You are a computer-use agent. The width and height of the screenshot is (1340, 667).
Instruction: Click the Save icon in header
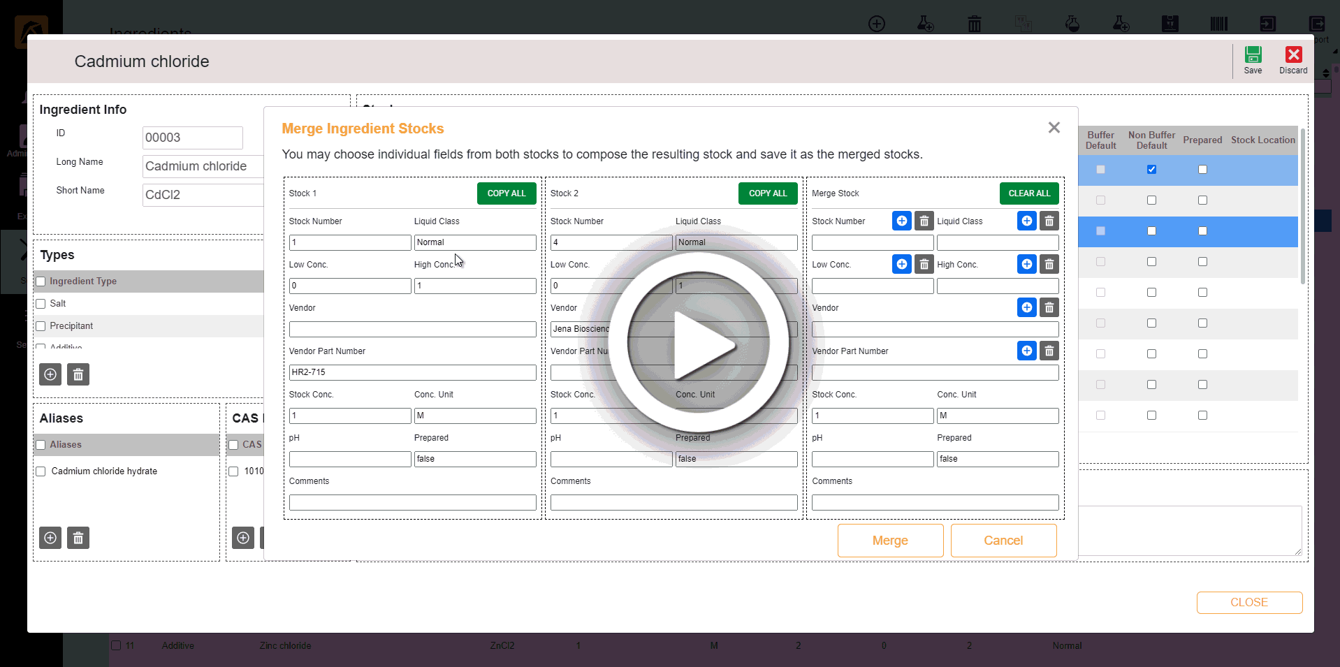[1252, 59]
